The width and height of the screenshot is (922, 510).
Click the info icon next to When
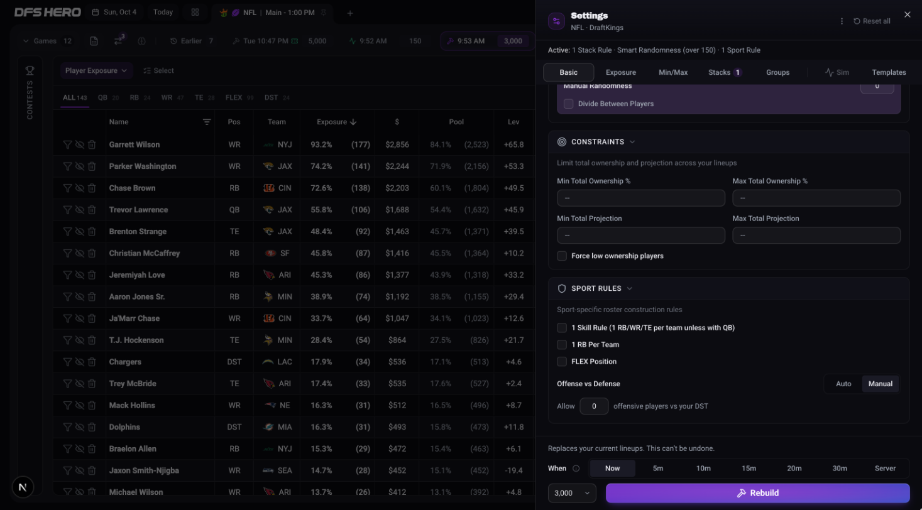tap(576, 468)
